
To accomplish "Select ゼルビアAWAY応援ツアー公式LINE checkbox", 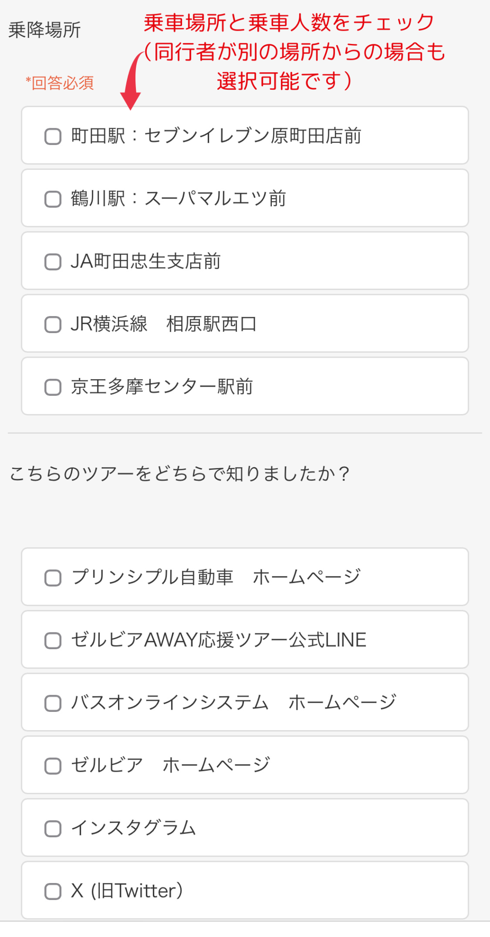I will [x=53, y=641].
